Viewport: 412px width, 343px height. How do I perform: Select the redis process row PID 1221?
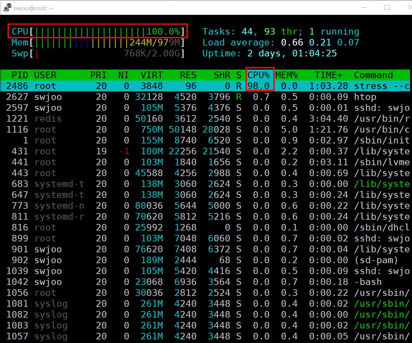pos(205,118)
